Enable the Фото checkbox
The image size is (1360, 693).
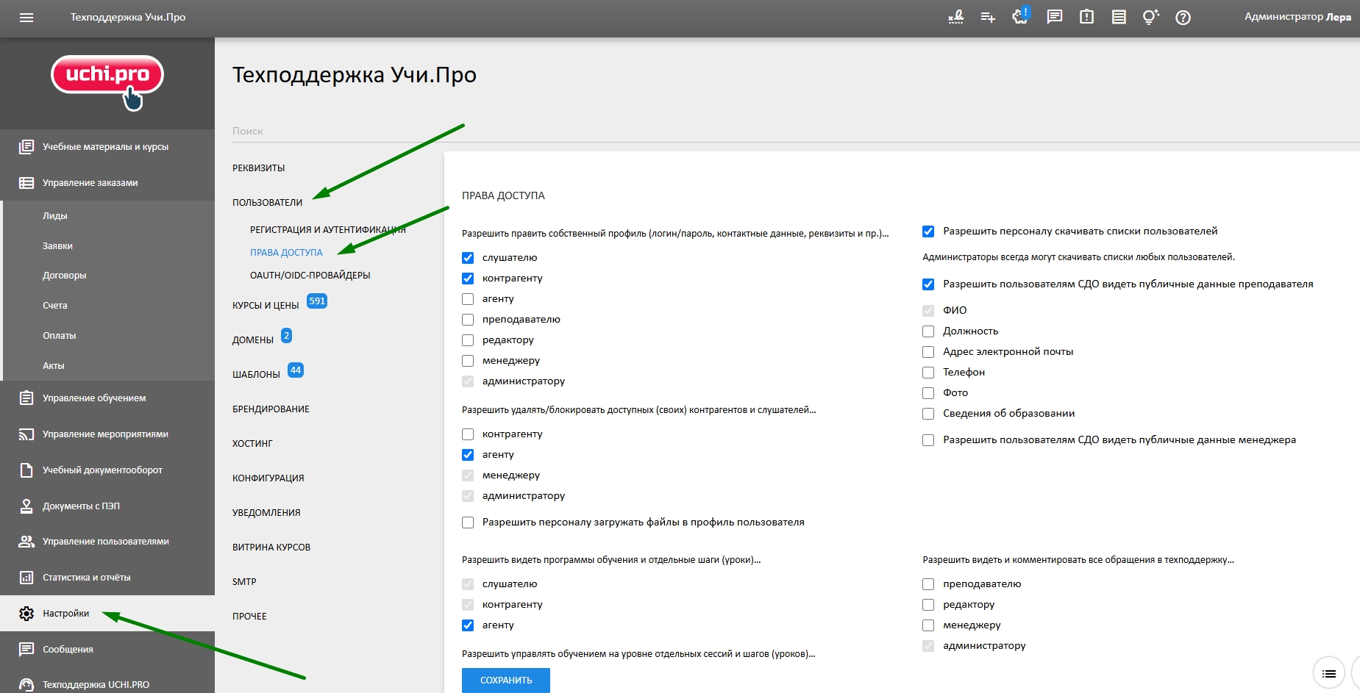pos(928,393)
